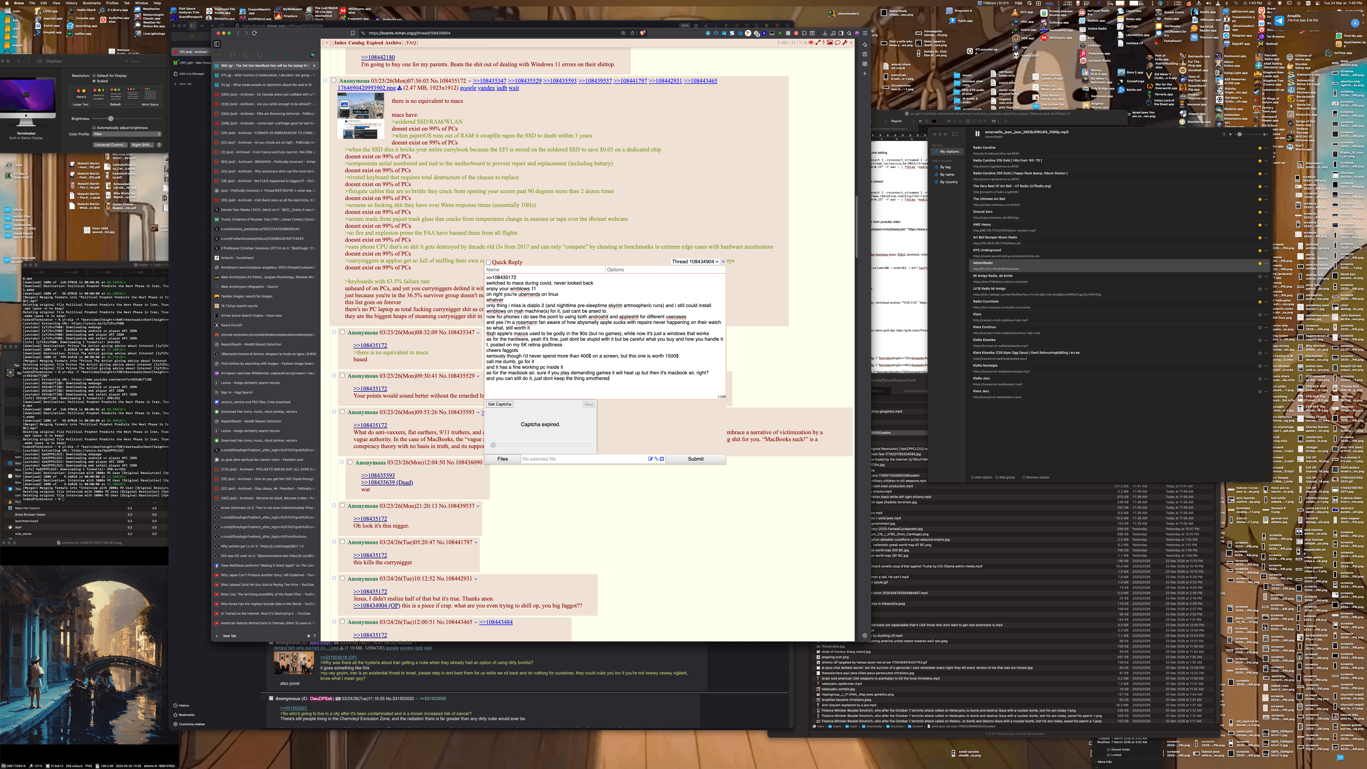Select the Scaled resolution radio option
1367x769 pixels.
95,81
